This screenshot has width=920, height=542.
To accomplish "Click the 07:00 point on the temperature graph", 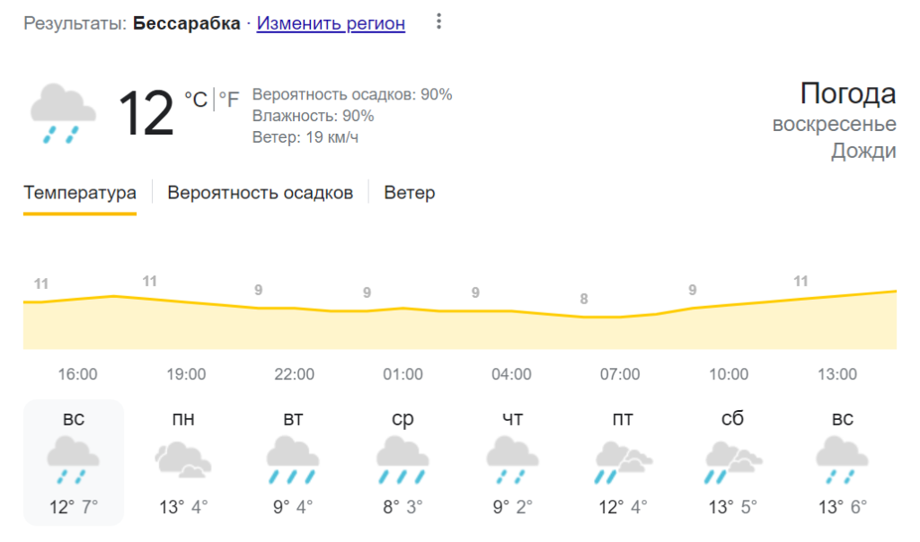I will point(620,317).
